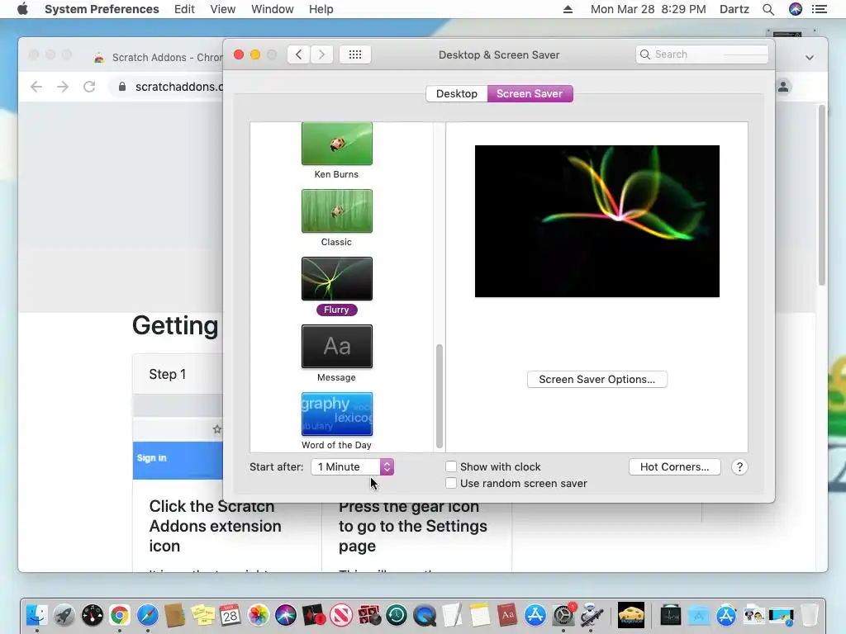
Task: Open Automator robot in the Dock
Action: pyautogui.click(x=592, y=614)
